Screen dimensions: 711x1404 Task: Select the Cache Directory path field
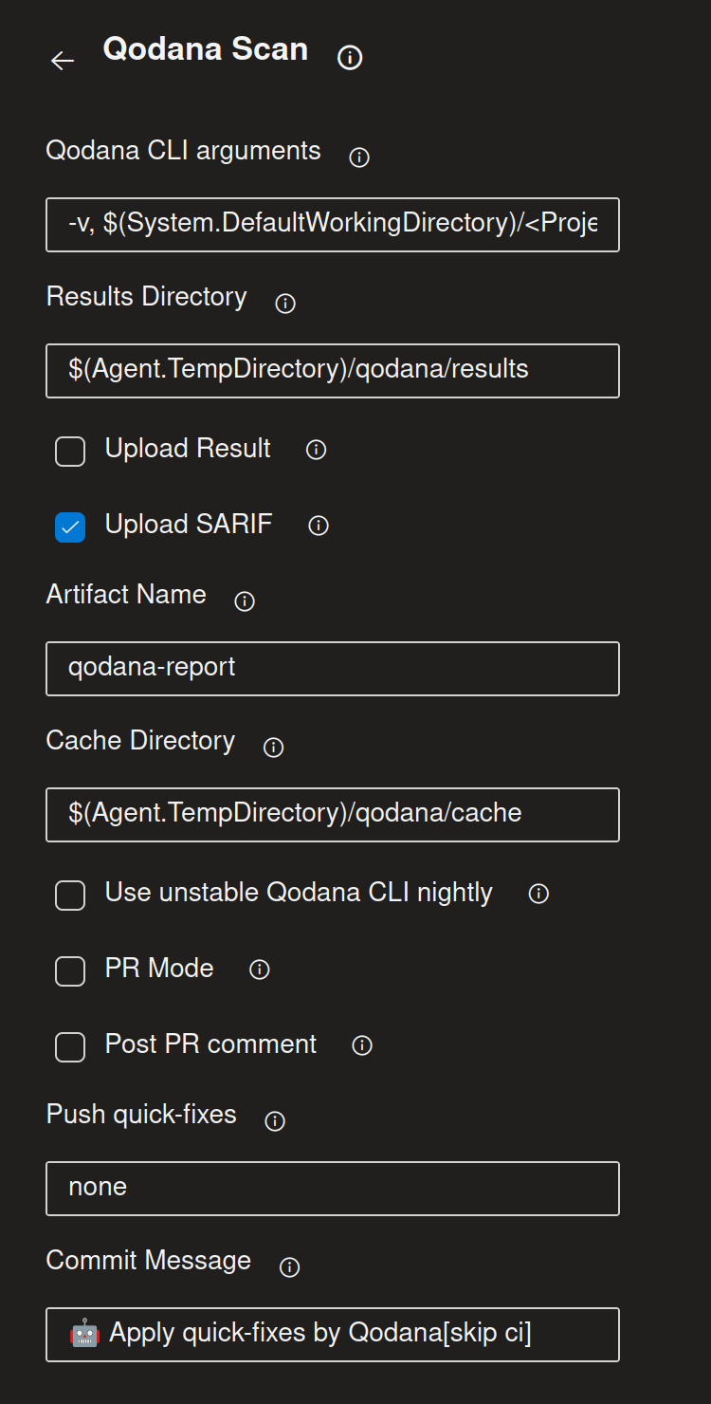pos(332,814)
